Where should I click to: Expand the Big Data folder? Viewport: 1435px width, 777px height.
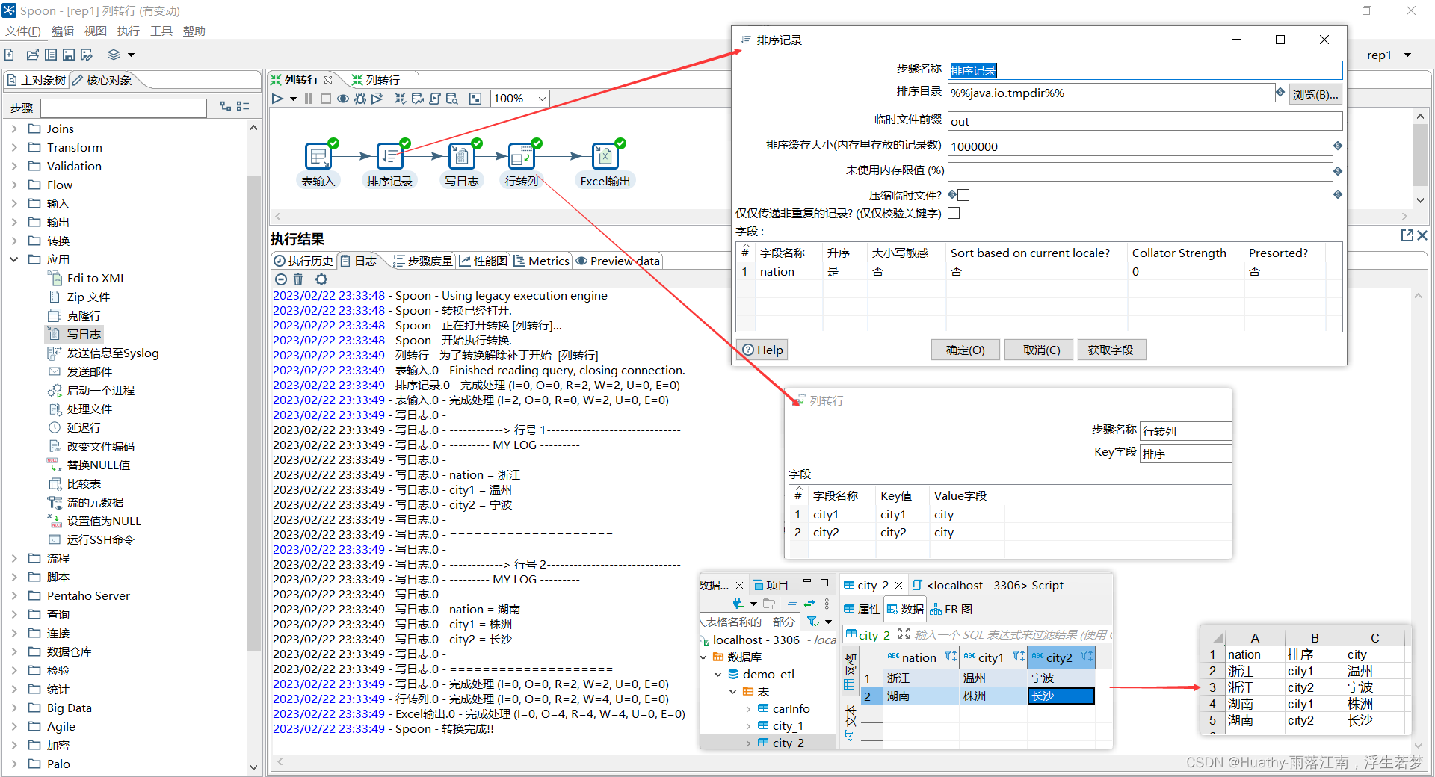pyautogui.click(x=13, y=708)
